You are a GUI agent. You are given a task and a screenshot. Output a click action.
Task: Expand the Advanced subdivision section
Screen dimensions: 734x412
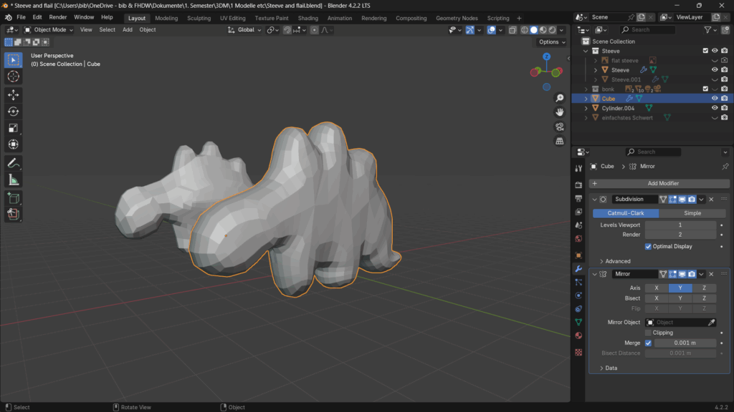coord(617,261)
